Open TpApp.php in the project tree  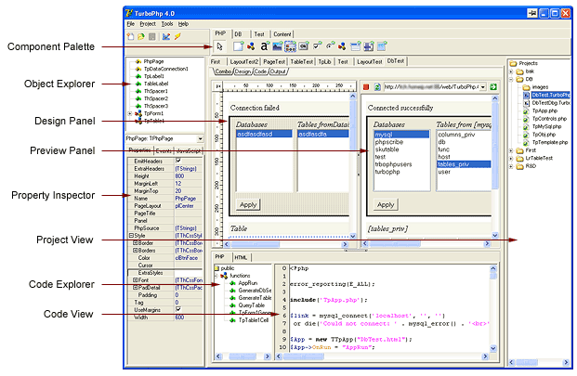click(544, 109)
